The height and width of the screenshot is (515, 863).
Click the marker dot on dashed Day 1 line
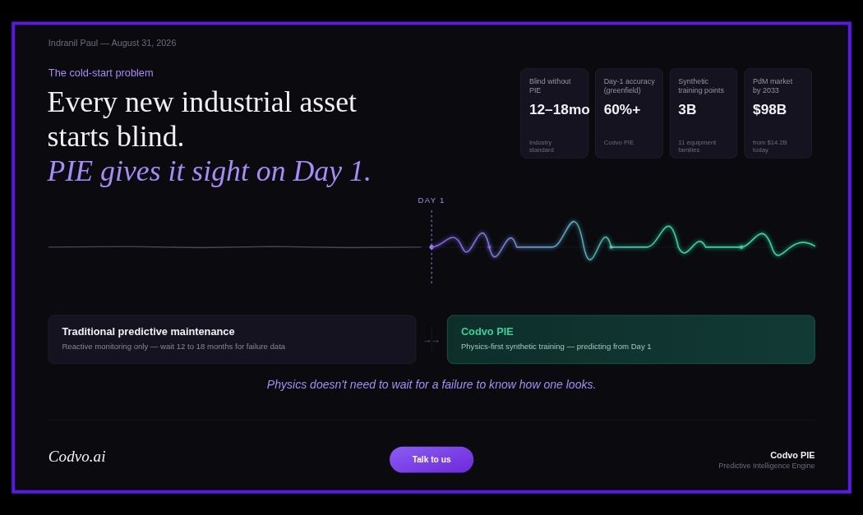(x=431, y=247)
